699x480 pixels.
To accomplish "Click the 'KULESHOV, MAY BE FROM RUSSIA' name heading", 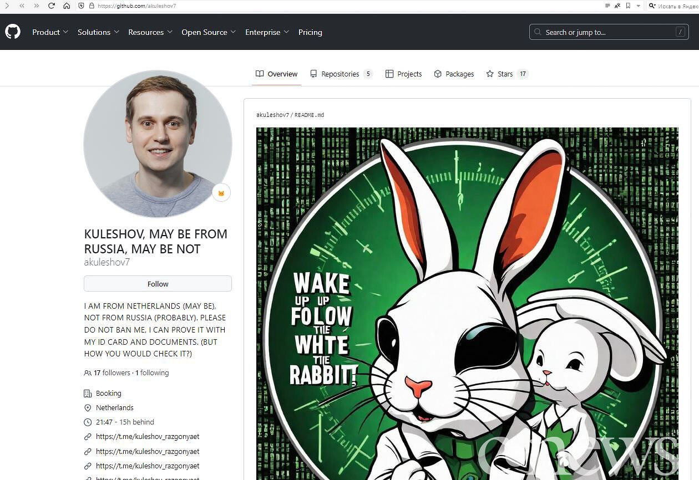I will tap(156, 242).
